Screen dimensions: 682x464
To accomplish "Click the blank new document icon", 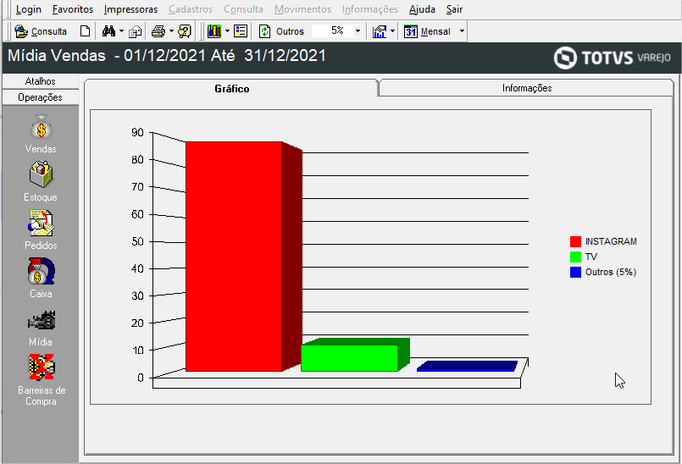I will coord(86,31).
